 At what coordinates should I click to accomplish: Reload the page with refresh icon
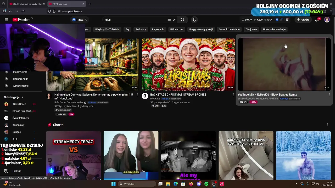[23, 11]
